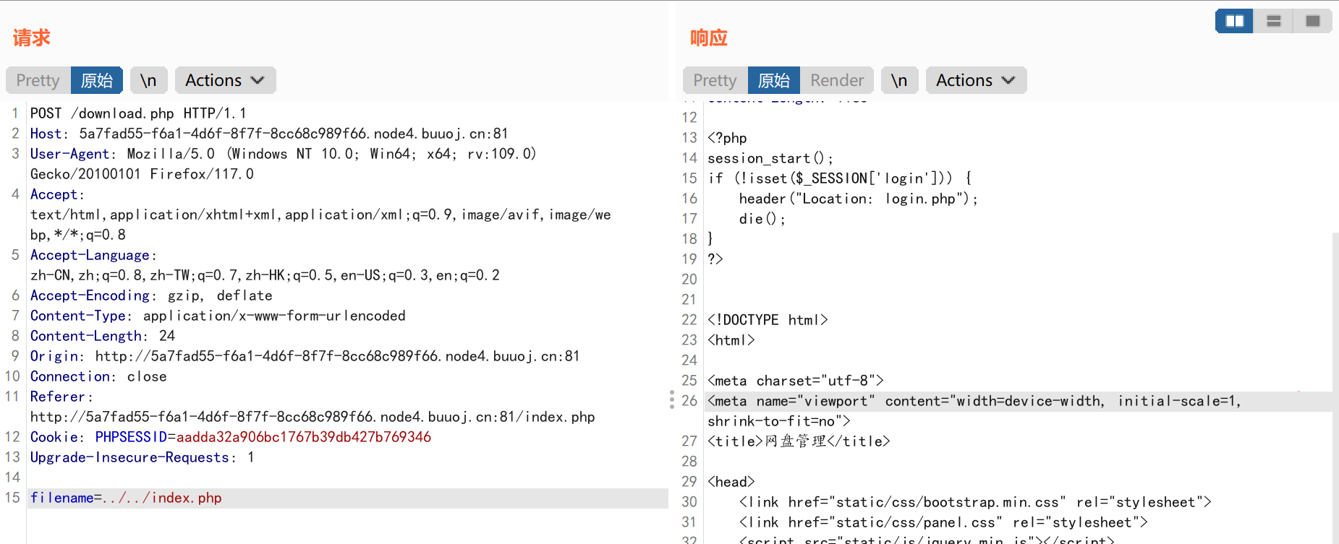
Task: Click the <!DOCTYPE html> response line
Action: click(x=768, y=320)
